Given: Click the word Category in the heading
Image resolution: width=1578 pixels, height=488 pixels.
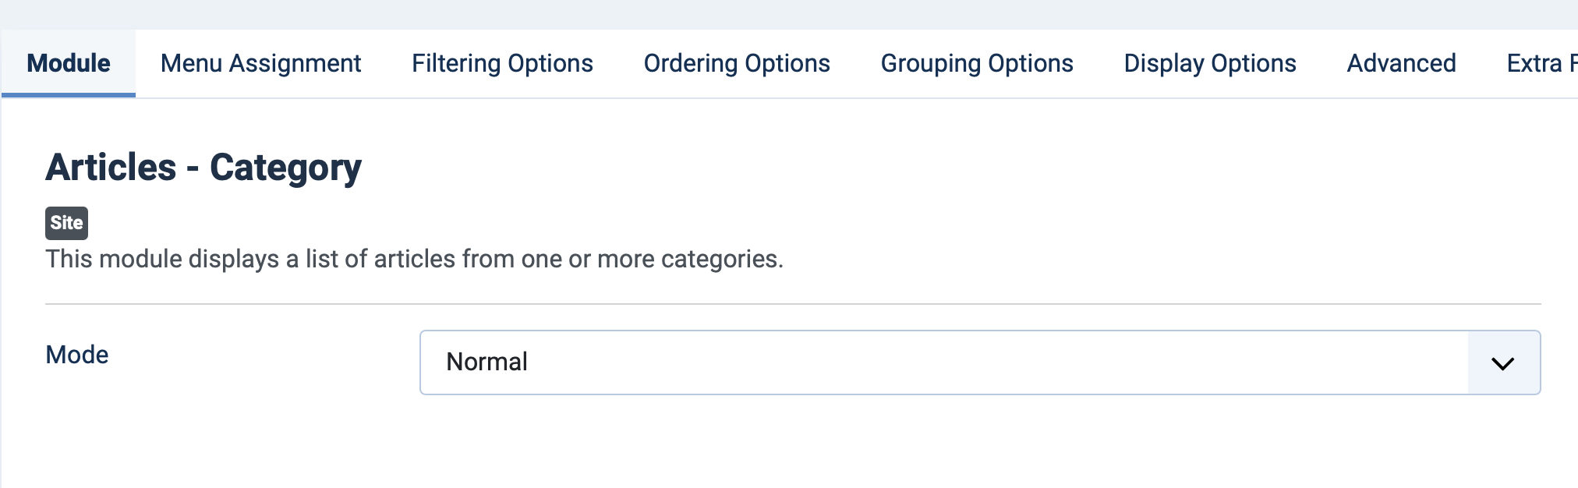Looking at the screenshot, I should (285, 168).
